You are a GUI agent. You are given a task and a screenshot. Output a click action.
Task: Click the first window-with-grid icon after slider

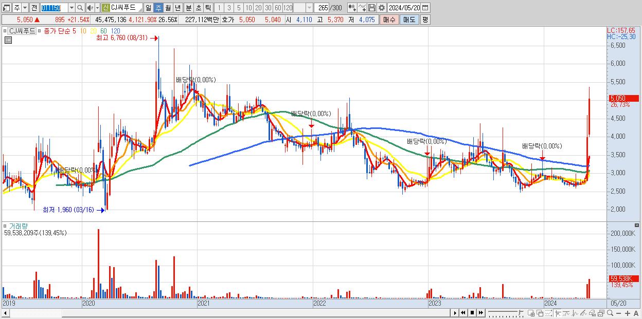pyautogui.click(x=531, y=313)
